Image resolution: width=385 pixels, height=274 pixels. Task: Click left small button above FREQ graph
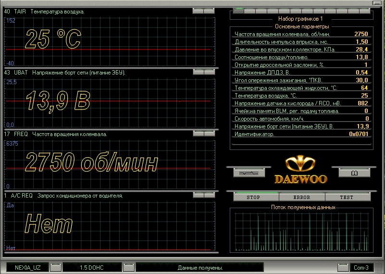pyautogui.click(x=198, y=134)
